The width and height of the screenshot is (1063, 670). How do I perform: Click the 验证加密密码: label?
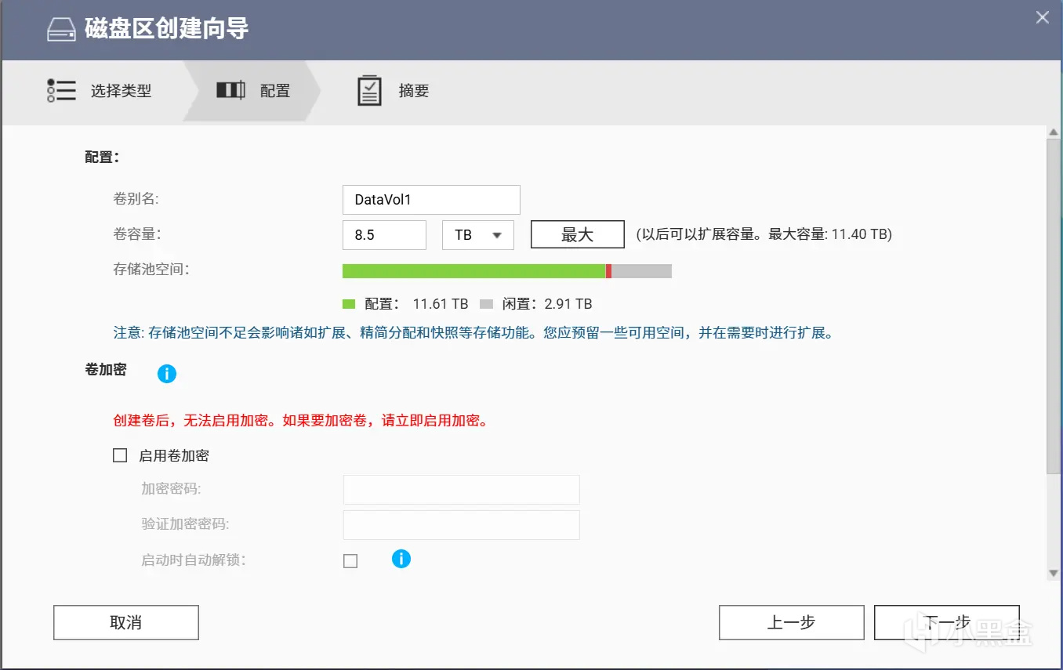tap(185, 524)
